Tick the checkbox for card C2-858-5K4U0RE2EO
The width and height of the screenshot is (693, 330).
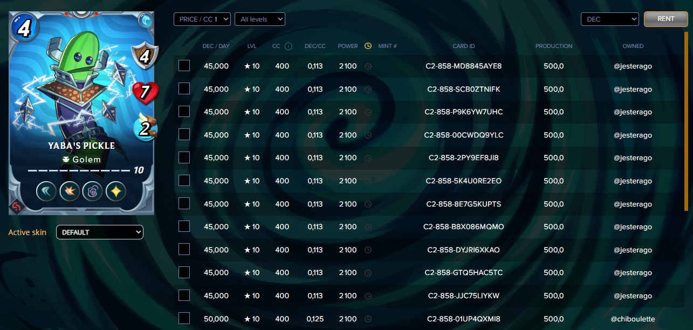(x=184, y=181)
